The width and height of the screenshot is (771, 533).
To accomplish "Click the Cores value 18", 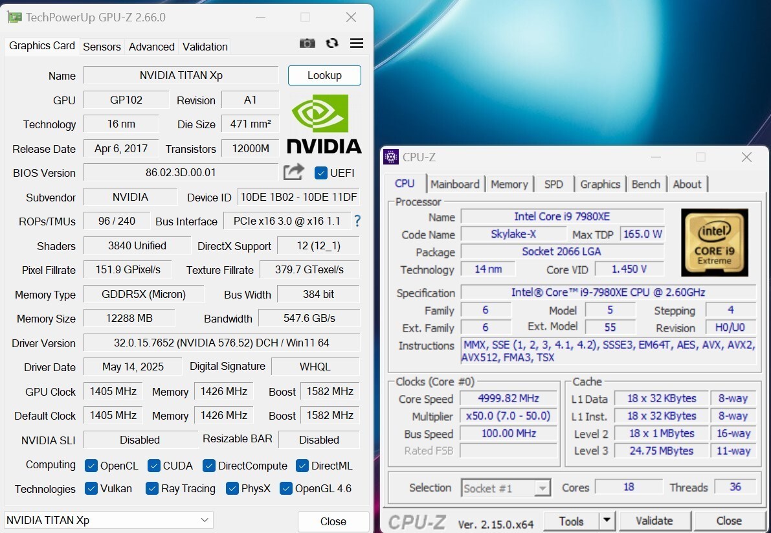I will 629,487.
